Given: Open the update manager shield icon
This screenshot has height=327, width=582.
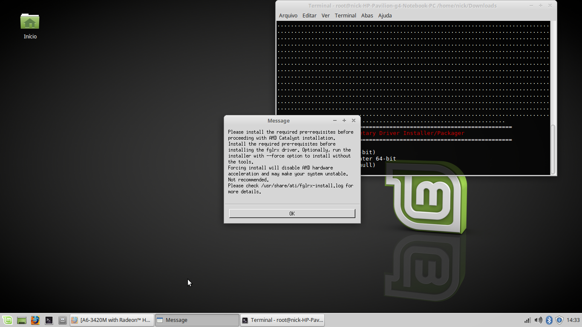Looking at the screenshot, I should click(x=559, y=320).
